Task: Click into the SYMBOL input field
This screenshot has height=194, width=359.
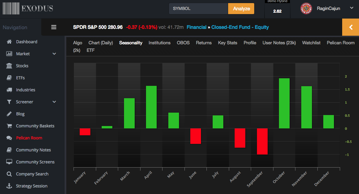Action: (x=199, y=9)
